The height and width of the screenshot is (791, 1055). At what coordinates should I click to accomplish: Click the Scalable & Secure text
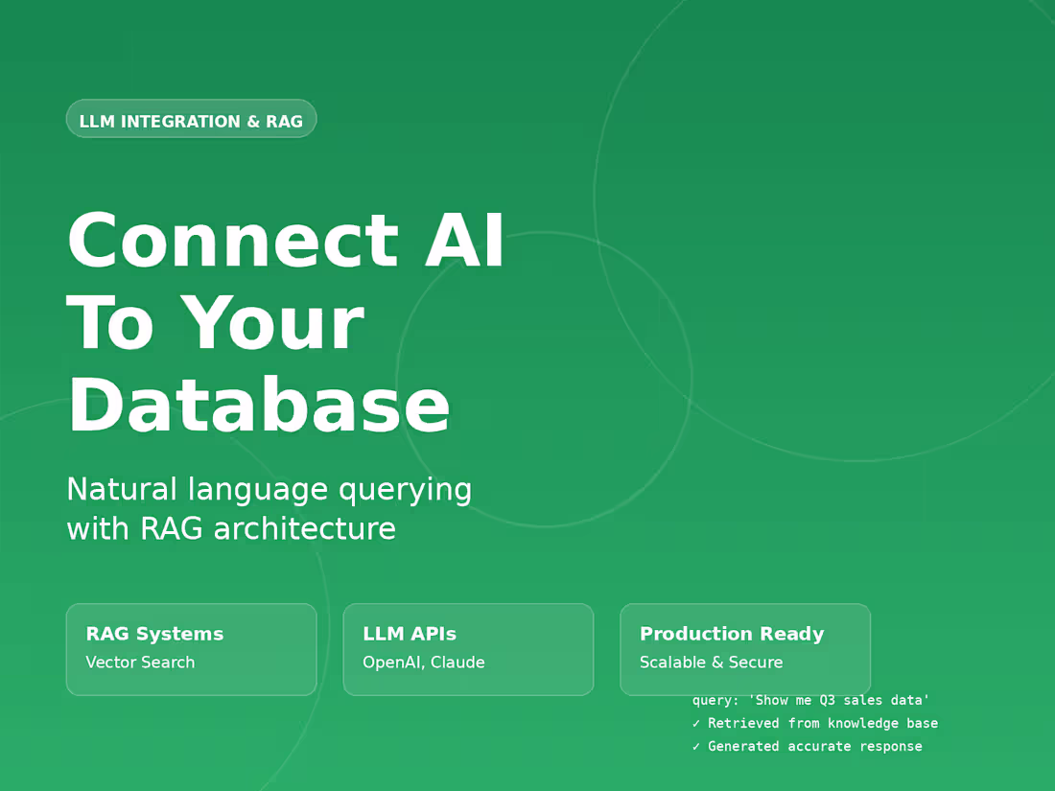(x=712, y=663)
